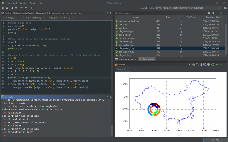228x142 pixels.
Task: Sort files by the Size column header
Action: pyautogui.click(x=168, y=17)
